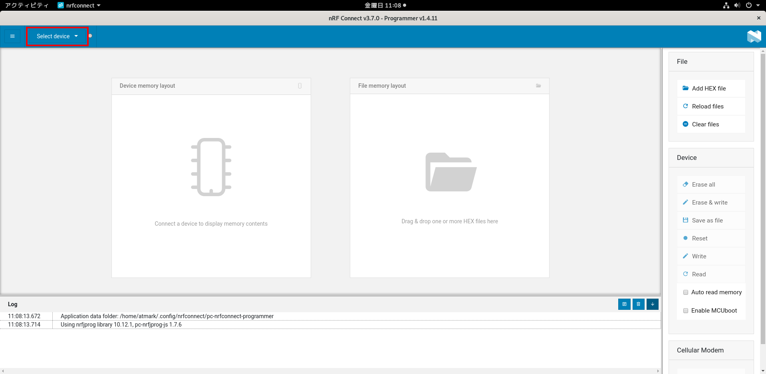This screenshot has height=374, width=766.
Task: Click the dot icon beside Reset
Action: pos(685,238)
